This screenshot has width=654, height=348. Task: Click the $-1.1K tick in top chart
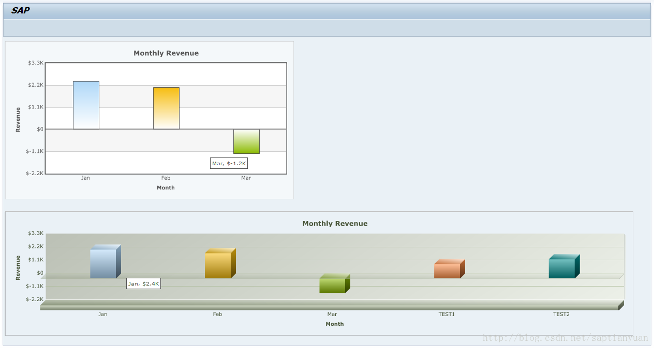(x=35, y=151)
